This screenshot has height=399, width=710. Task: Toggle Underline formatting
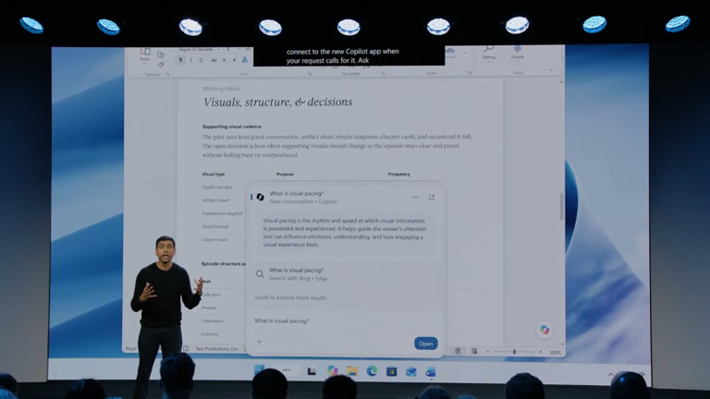pyautogui.click(x=201, y=60)
